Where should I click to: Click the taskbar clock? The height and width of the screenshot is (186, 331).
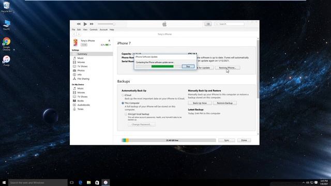(x=324, y=182)
